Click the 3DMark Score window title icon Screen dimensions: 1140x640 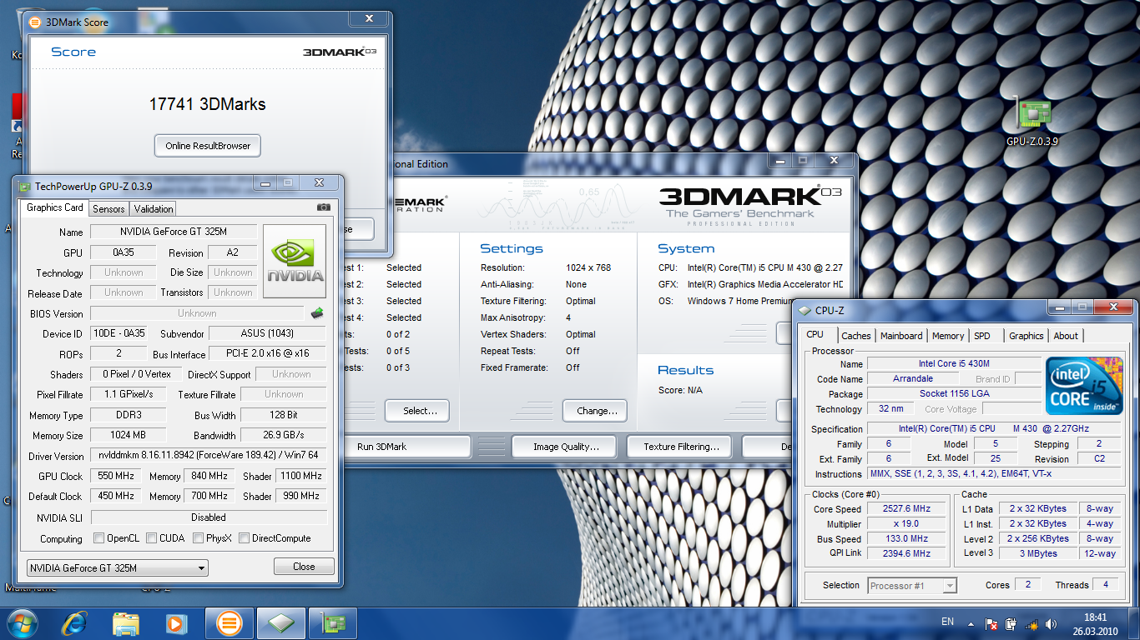pos(35,22)
